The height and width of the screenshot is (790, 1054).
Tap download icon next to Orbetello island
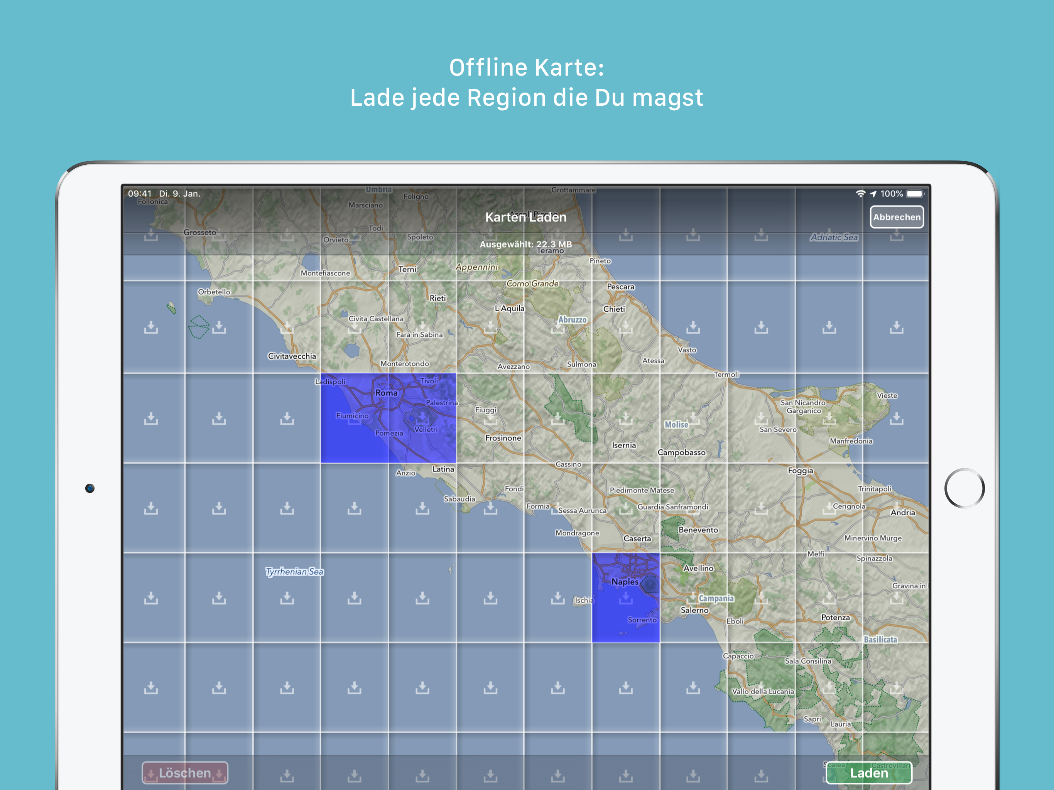[x=219, y=327]
